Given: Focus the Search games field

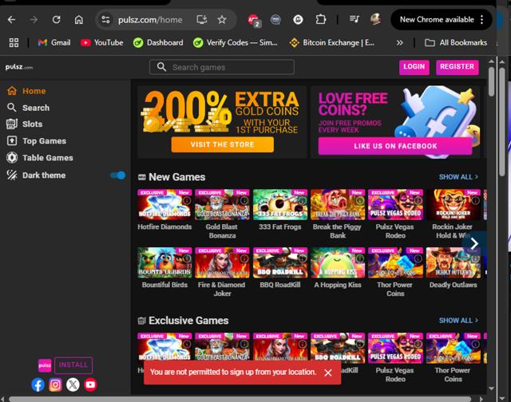Looking at the screenshot, I should coord(222,67).
